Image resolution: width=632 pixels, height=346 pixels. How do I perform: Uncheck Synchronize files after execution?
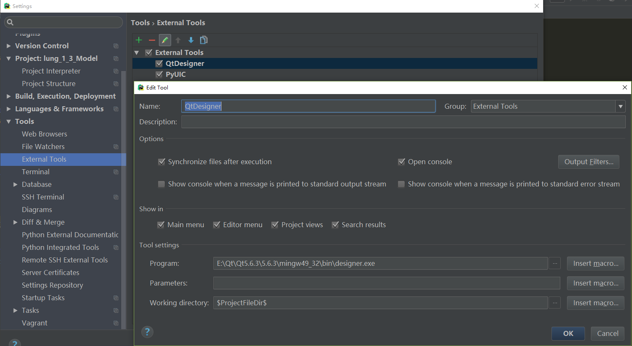point(162,162)
